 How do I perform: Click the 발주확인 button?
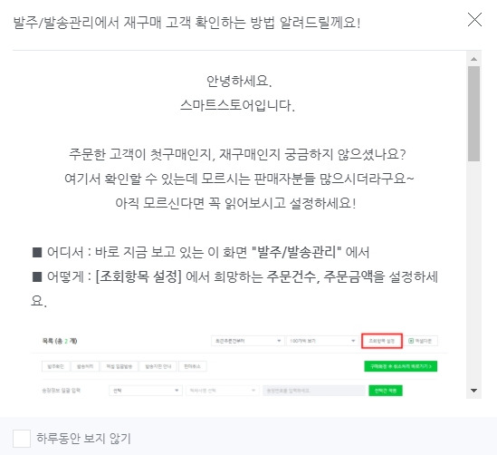coord(56,366)
